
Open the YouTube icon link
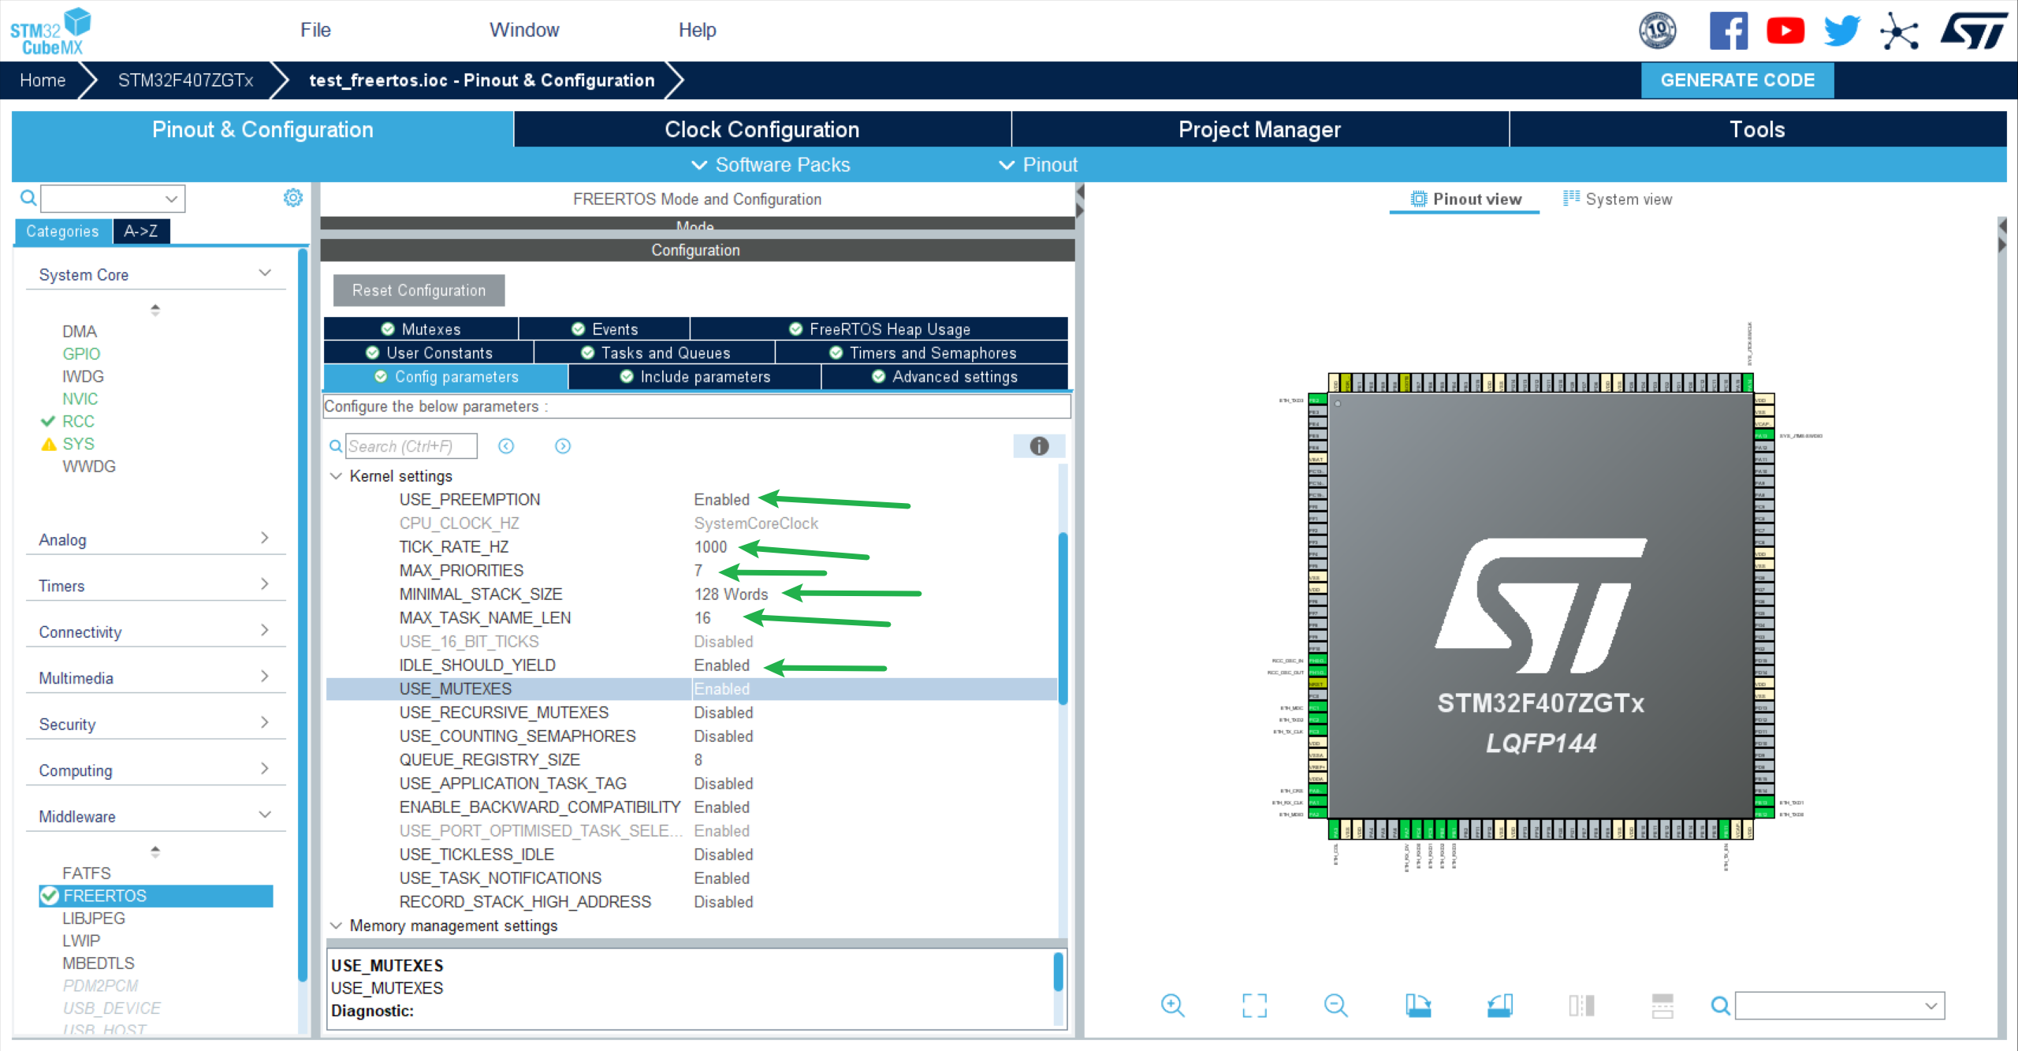[x=1785, y=32]
